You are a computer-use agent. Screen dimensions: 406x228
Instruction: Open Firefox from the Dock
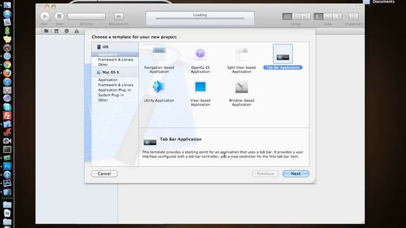coord(7,73)
